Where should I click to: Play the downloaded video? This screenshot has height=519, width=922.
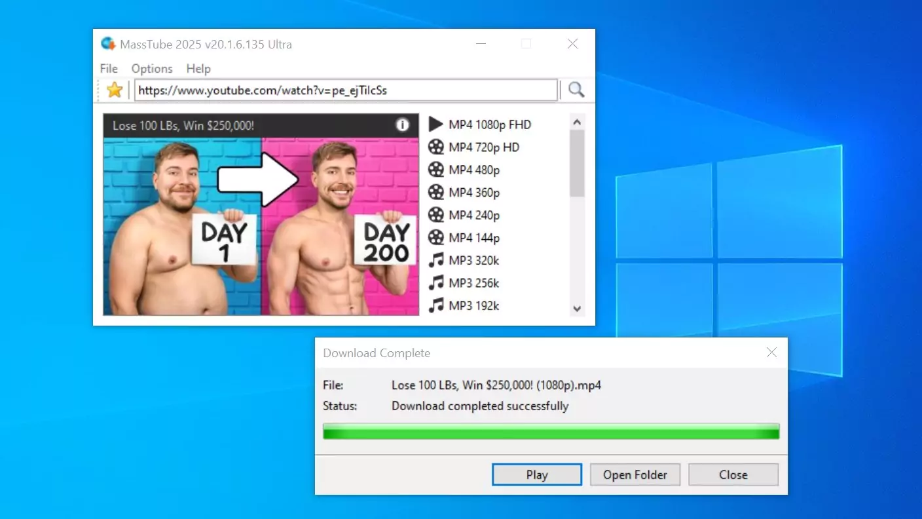(x=537, y=475)
